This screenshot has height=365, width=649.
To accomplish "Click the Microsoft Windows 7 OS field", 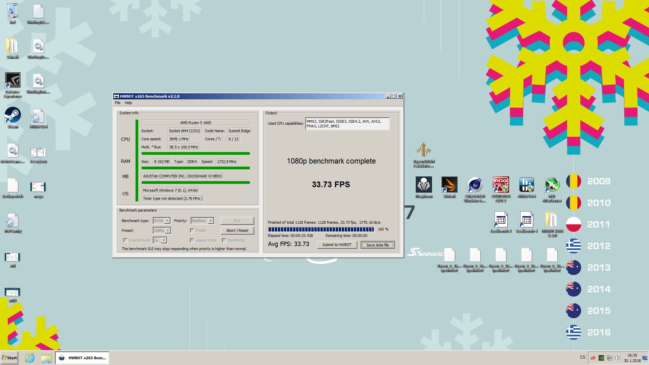I will (x=170, y=190).
